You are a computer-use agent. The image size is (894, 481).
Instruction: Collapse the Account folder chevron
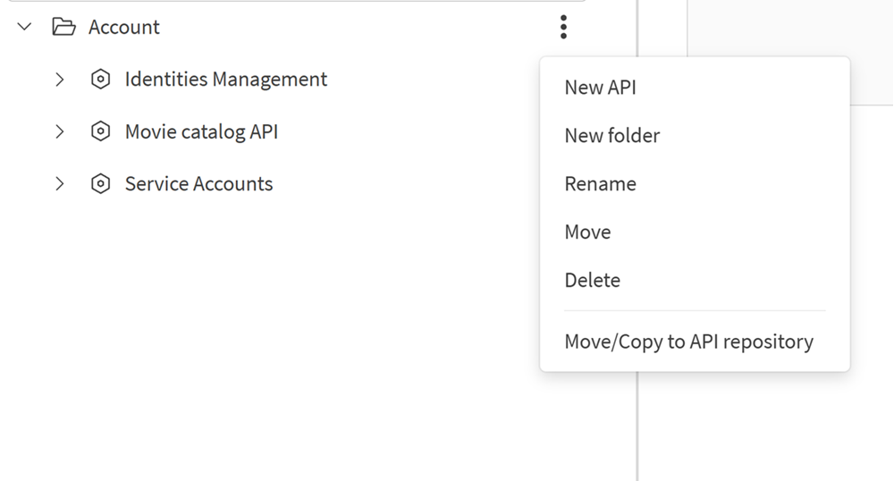point(25,27)
